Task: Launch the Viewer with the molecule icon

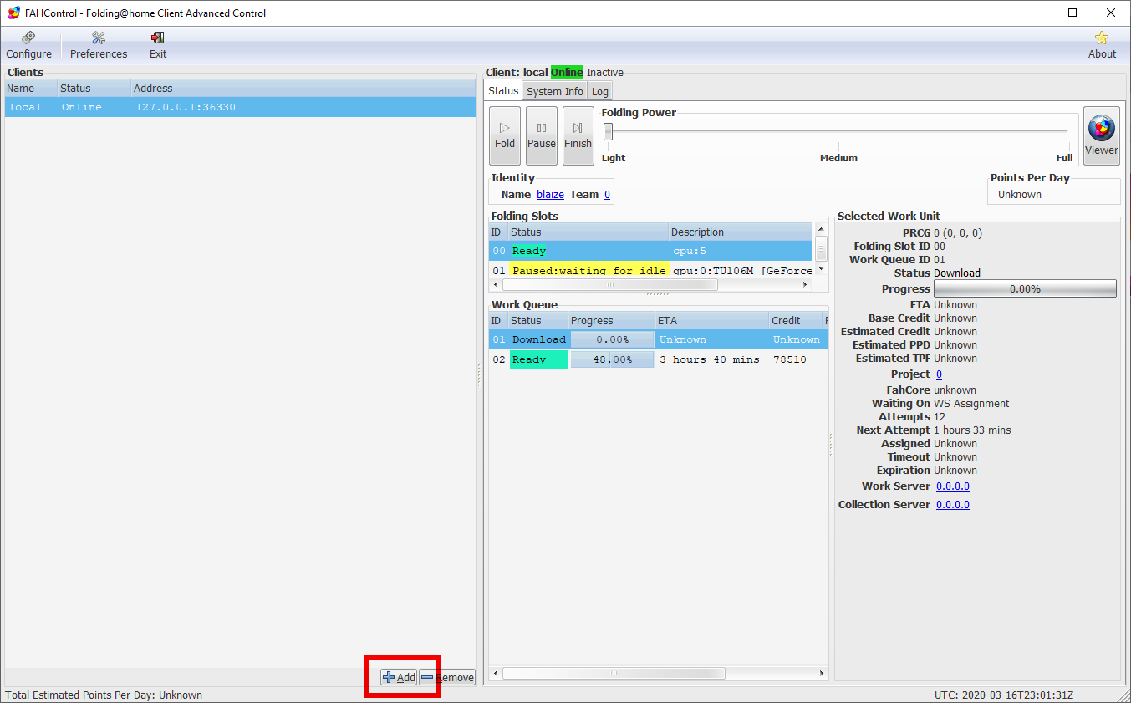Action: (x=1102, y=135)
